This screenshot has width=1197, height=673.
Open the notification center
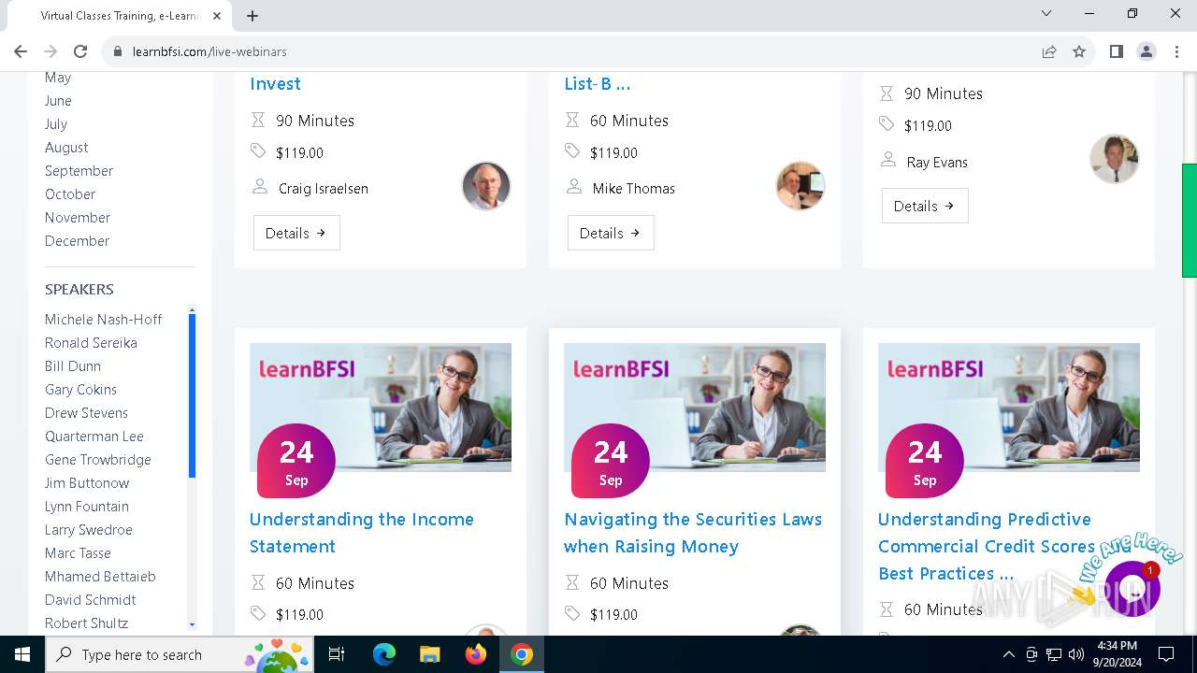[1166, 654]
